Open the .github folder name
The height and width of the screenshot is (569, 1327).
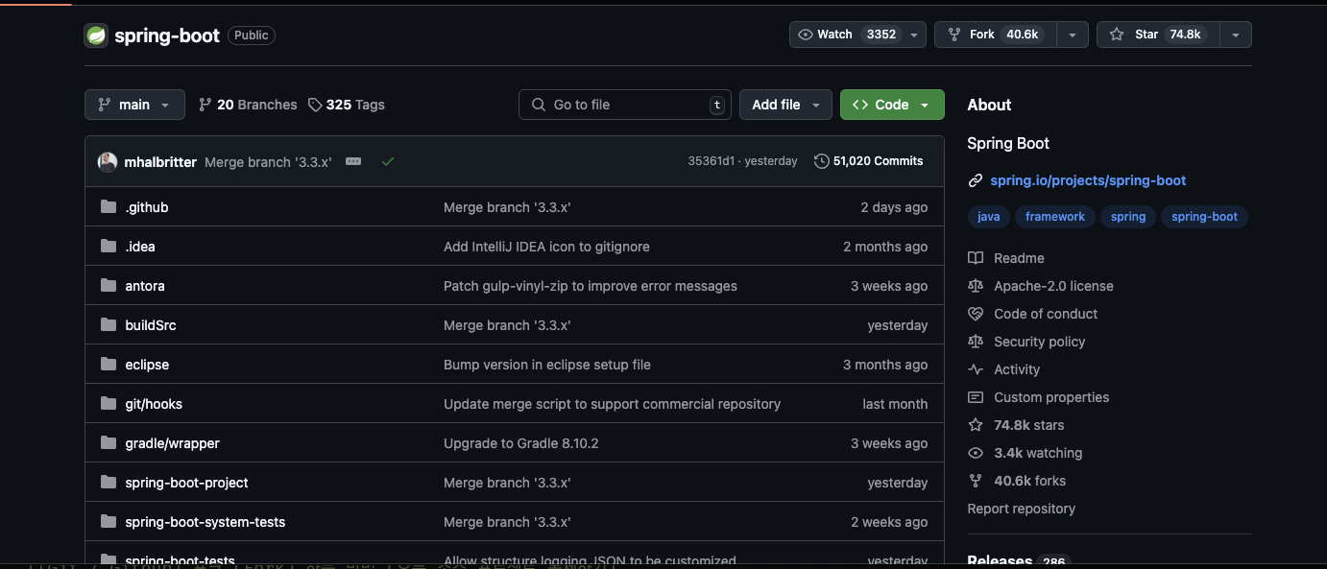pyautogui.click(x=147, y=207)
